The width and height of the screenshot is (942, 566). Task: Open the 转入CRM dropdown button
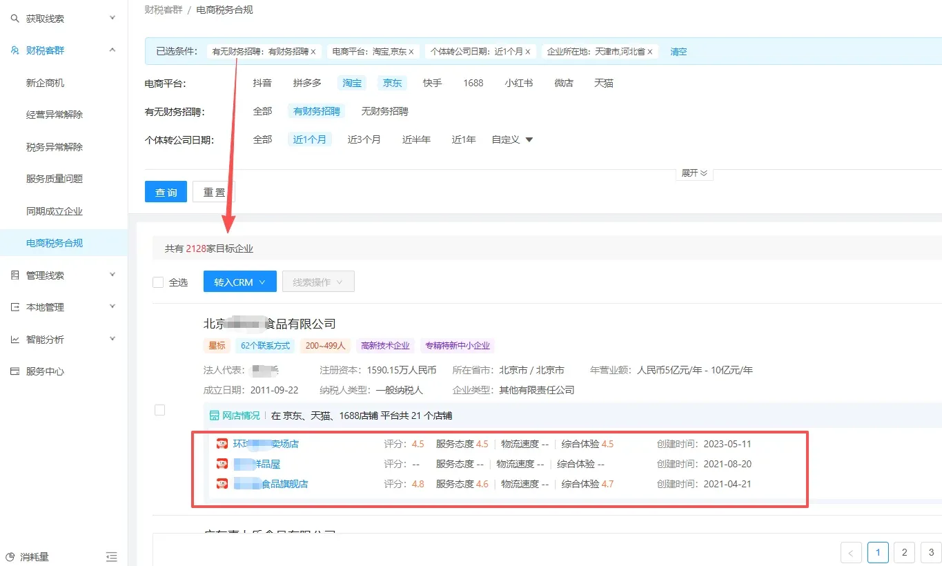point(239,282)
